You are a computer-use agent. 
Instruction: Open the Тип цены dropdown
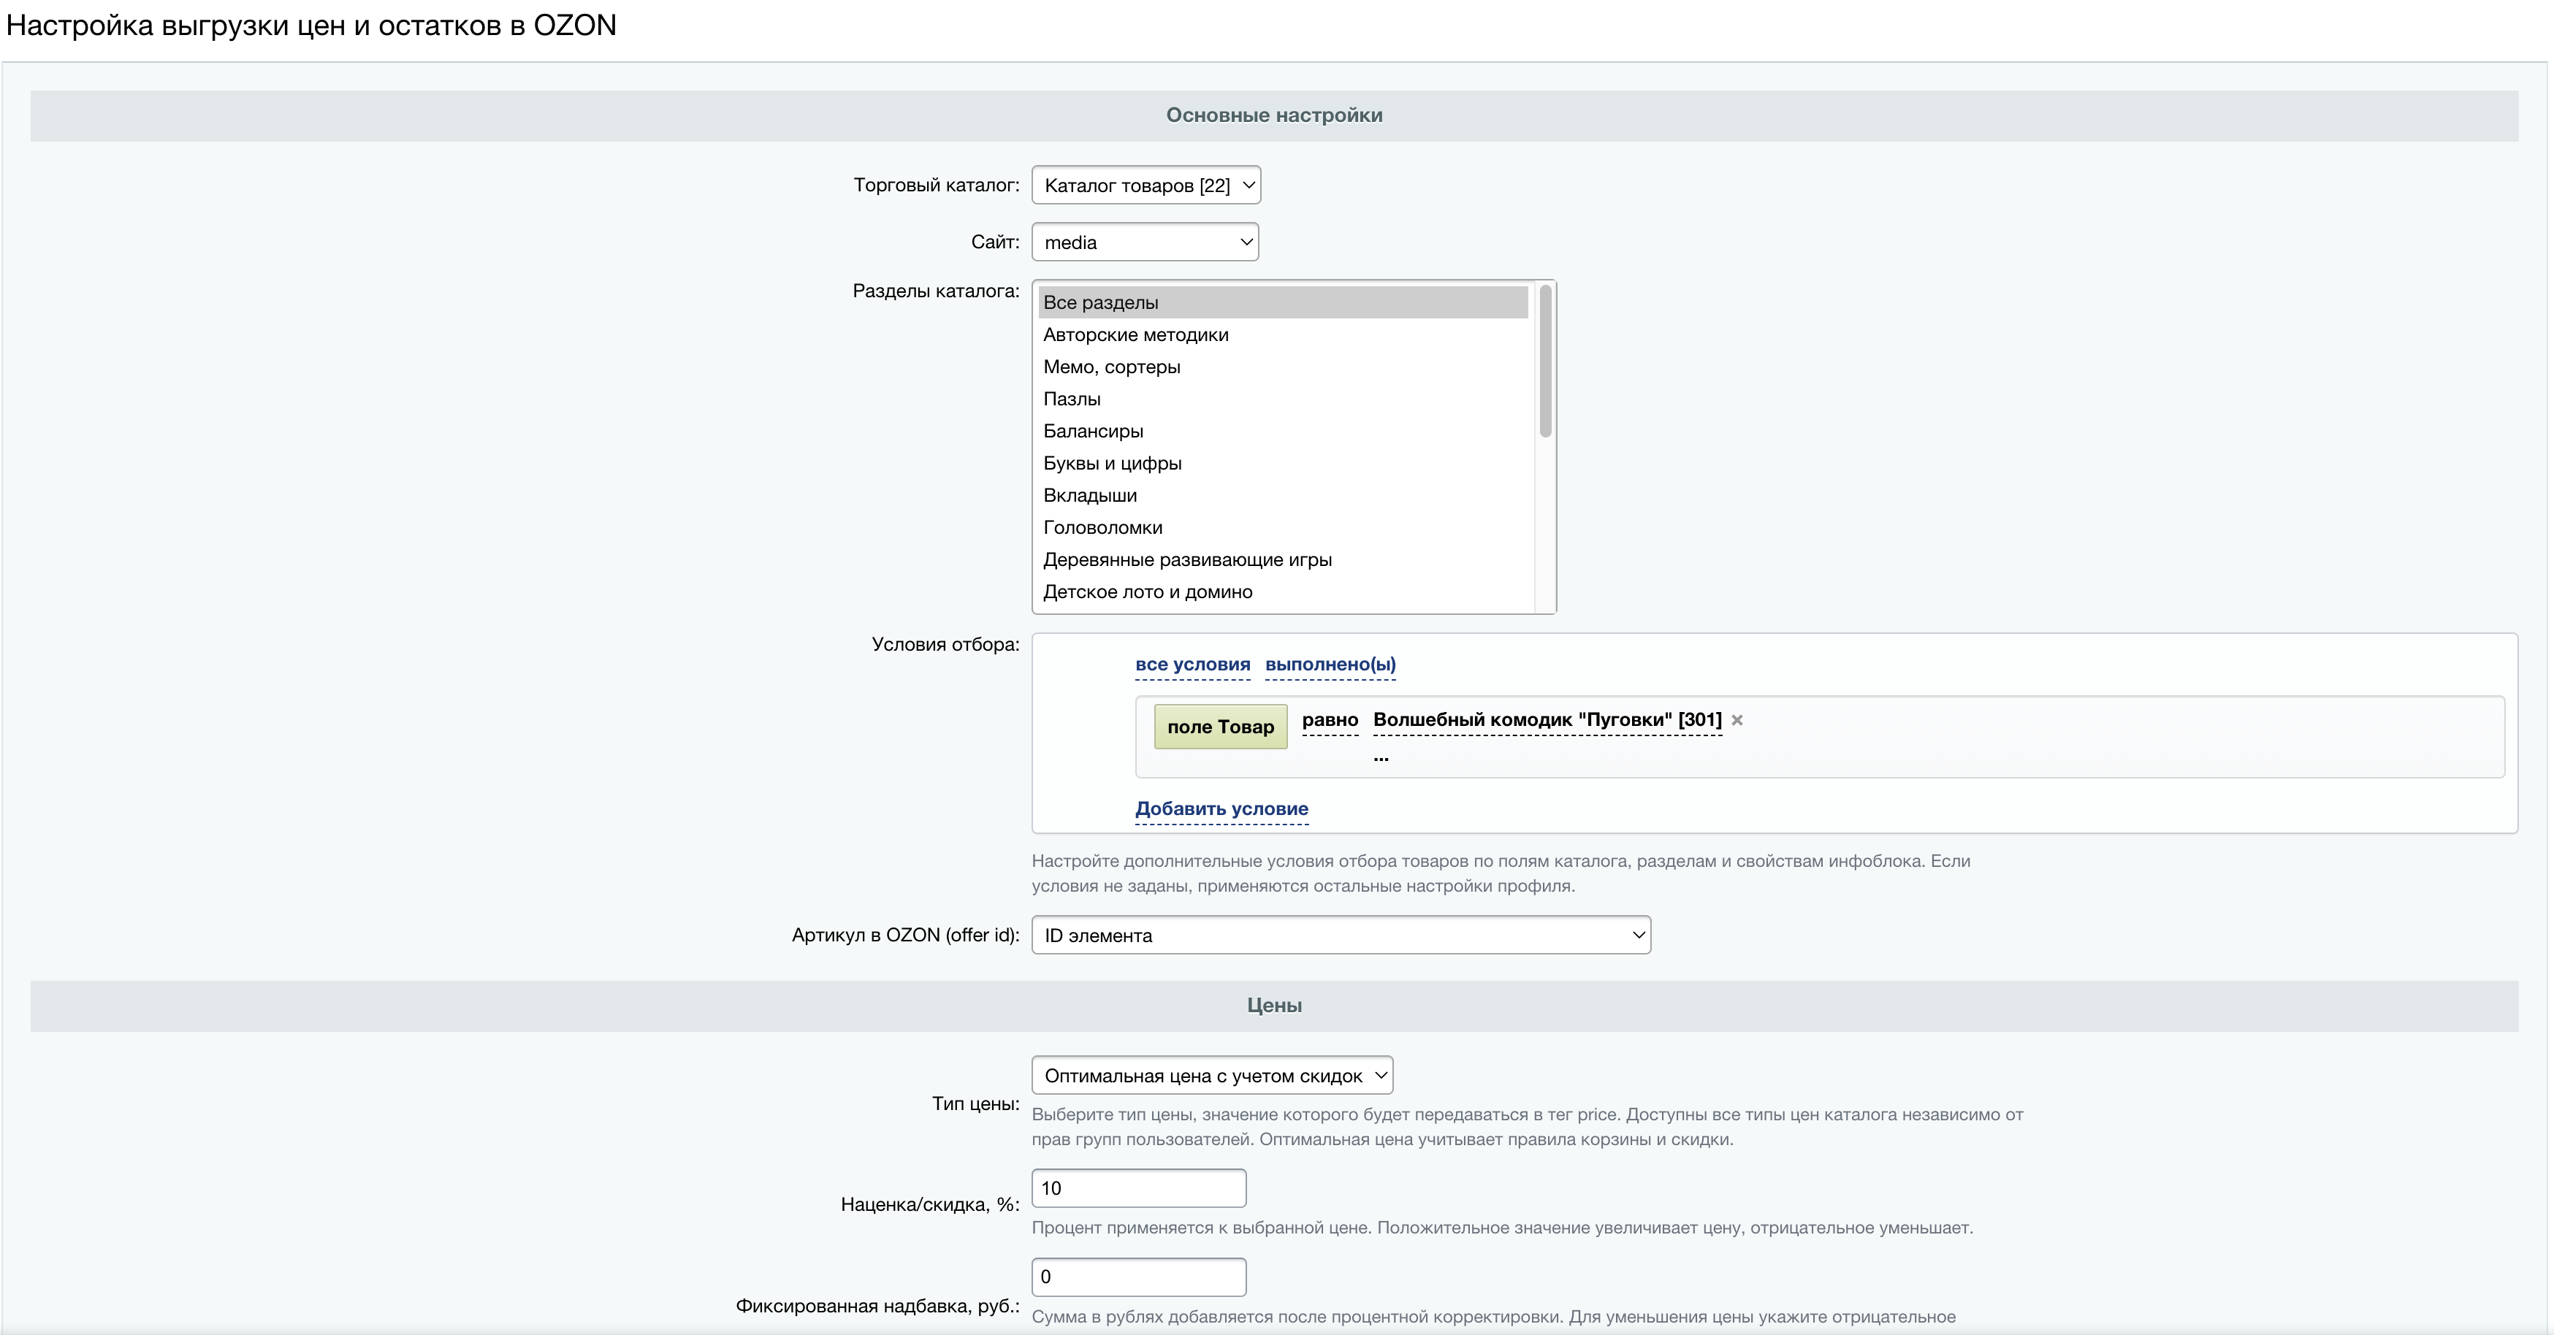(1211, 1075)
